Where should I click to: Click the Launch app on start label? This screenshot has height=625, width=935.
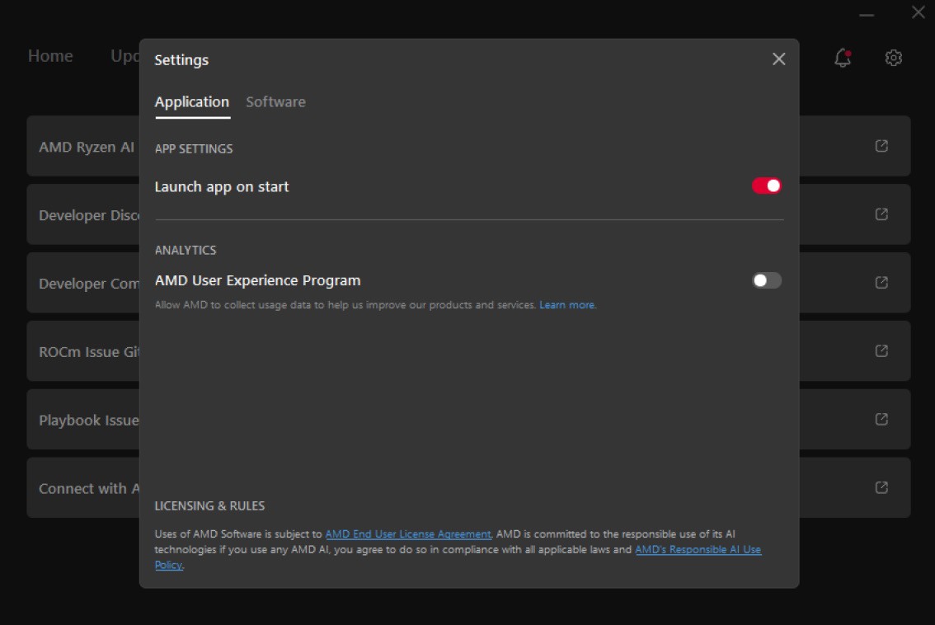coord(221,186)
